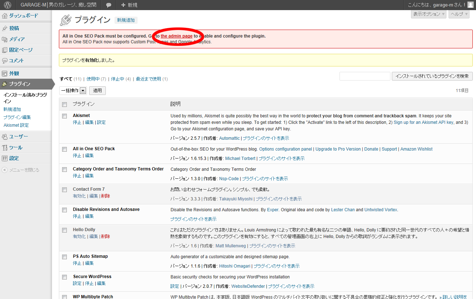Screen dimensions: 476x299
Task: Check the Secure WordPress checkbox
Action: click(x=65, y=277)
